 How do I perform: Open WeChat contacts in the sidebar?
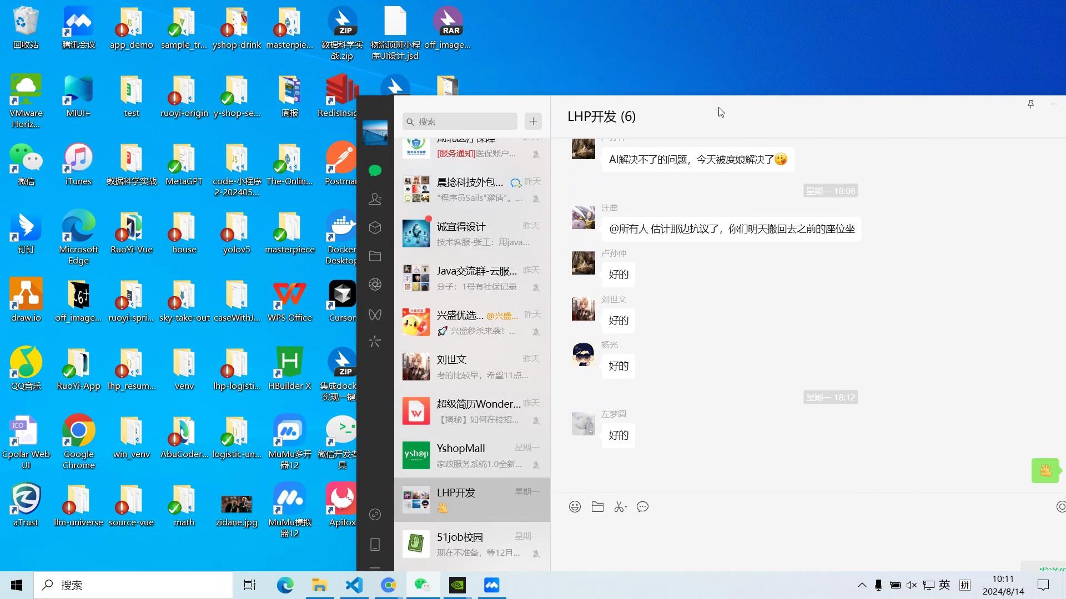(375, 199)
